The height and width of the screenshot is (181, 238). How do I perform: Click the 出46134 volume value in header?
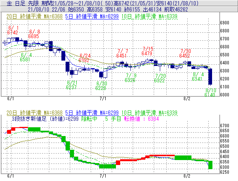point(152,10)
